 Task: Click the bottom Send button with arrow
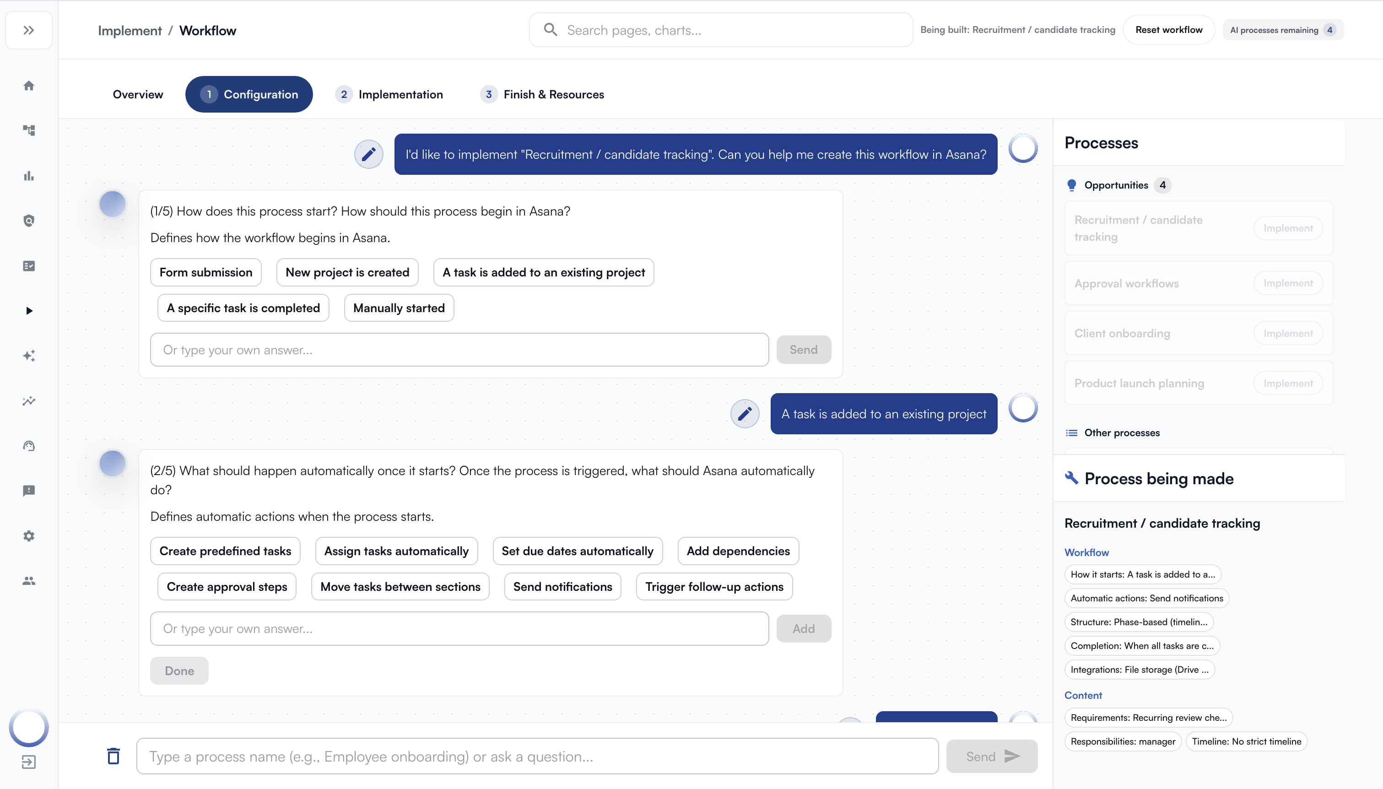tap(991, 756)
